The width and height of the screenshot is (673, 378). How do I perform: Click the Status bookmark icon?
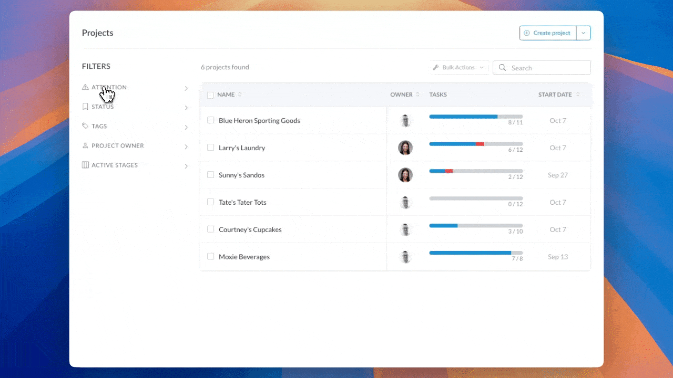point(85,107)
